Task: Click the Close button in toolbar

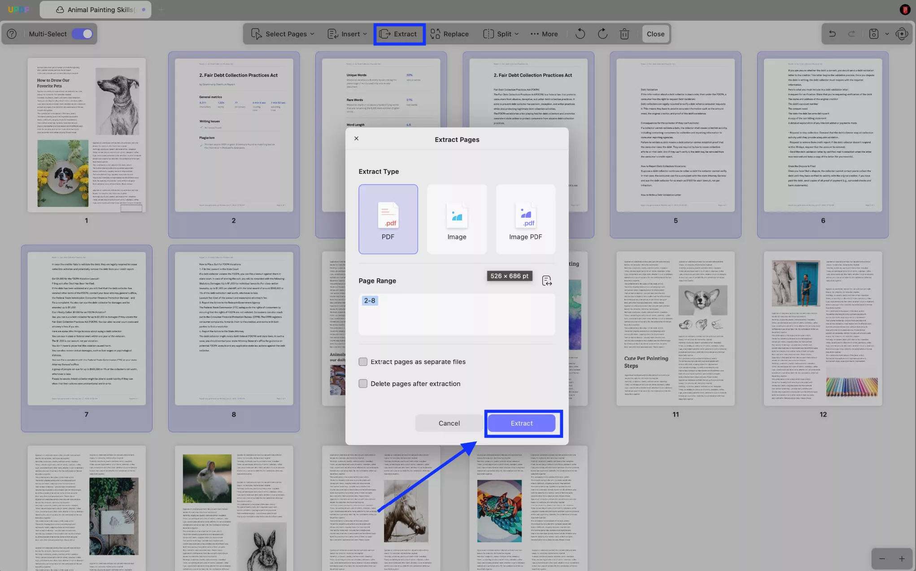Action: (655, 34)
